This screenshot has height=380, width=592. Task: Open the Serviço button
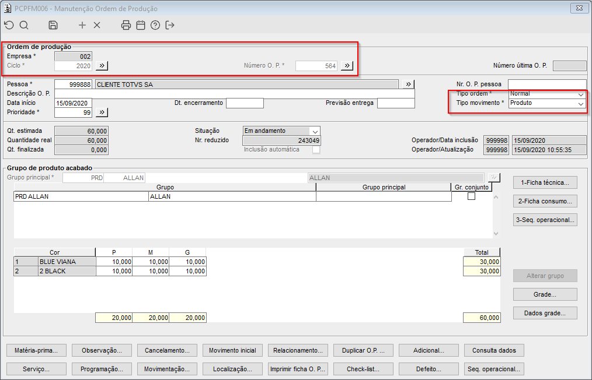pyautogui.click(x=36, y=369)
